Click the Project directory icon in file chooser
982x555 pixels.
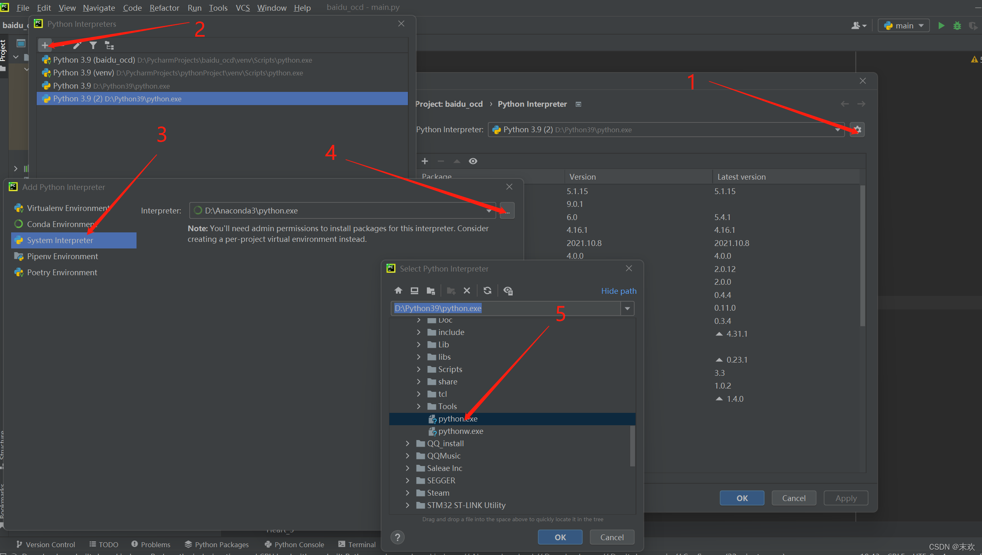[x=431, y=290]
